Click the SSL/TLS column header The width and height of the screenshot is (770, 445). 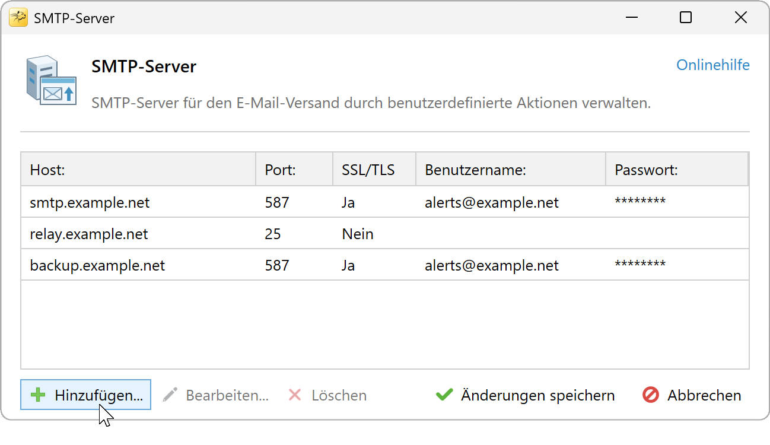pyautogui.click(x=374, y=170)
